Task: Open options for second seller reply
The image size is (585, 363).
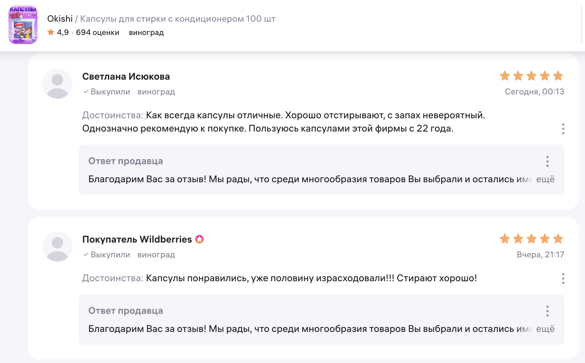Action: [x=547, y=311]
